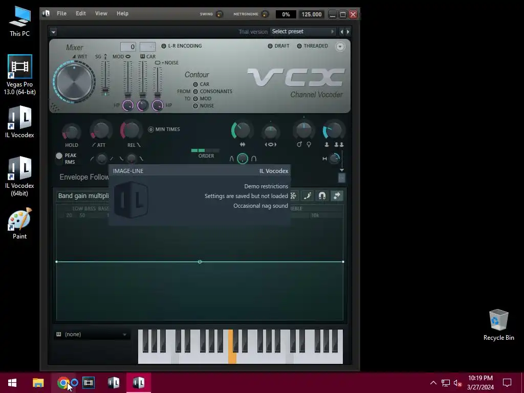524x393 pixels.
Task: Click the release curve tension knob
Action: (x=132, y=159)
